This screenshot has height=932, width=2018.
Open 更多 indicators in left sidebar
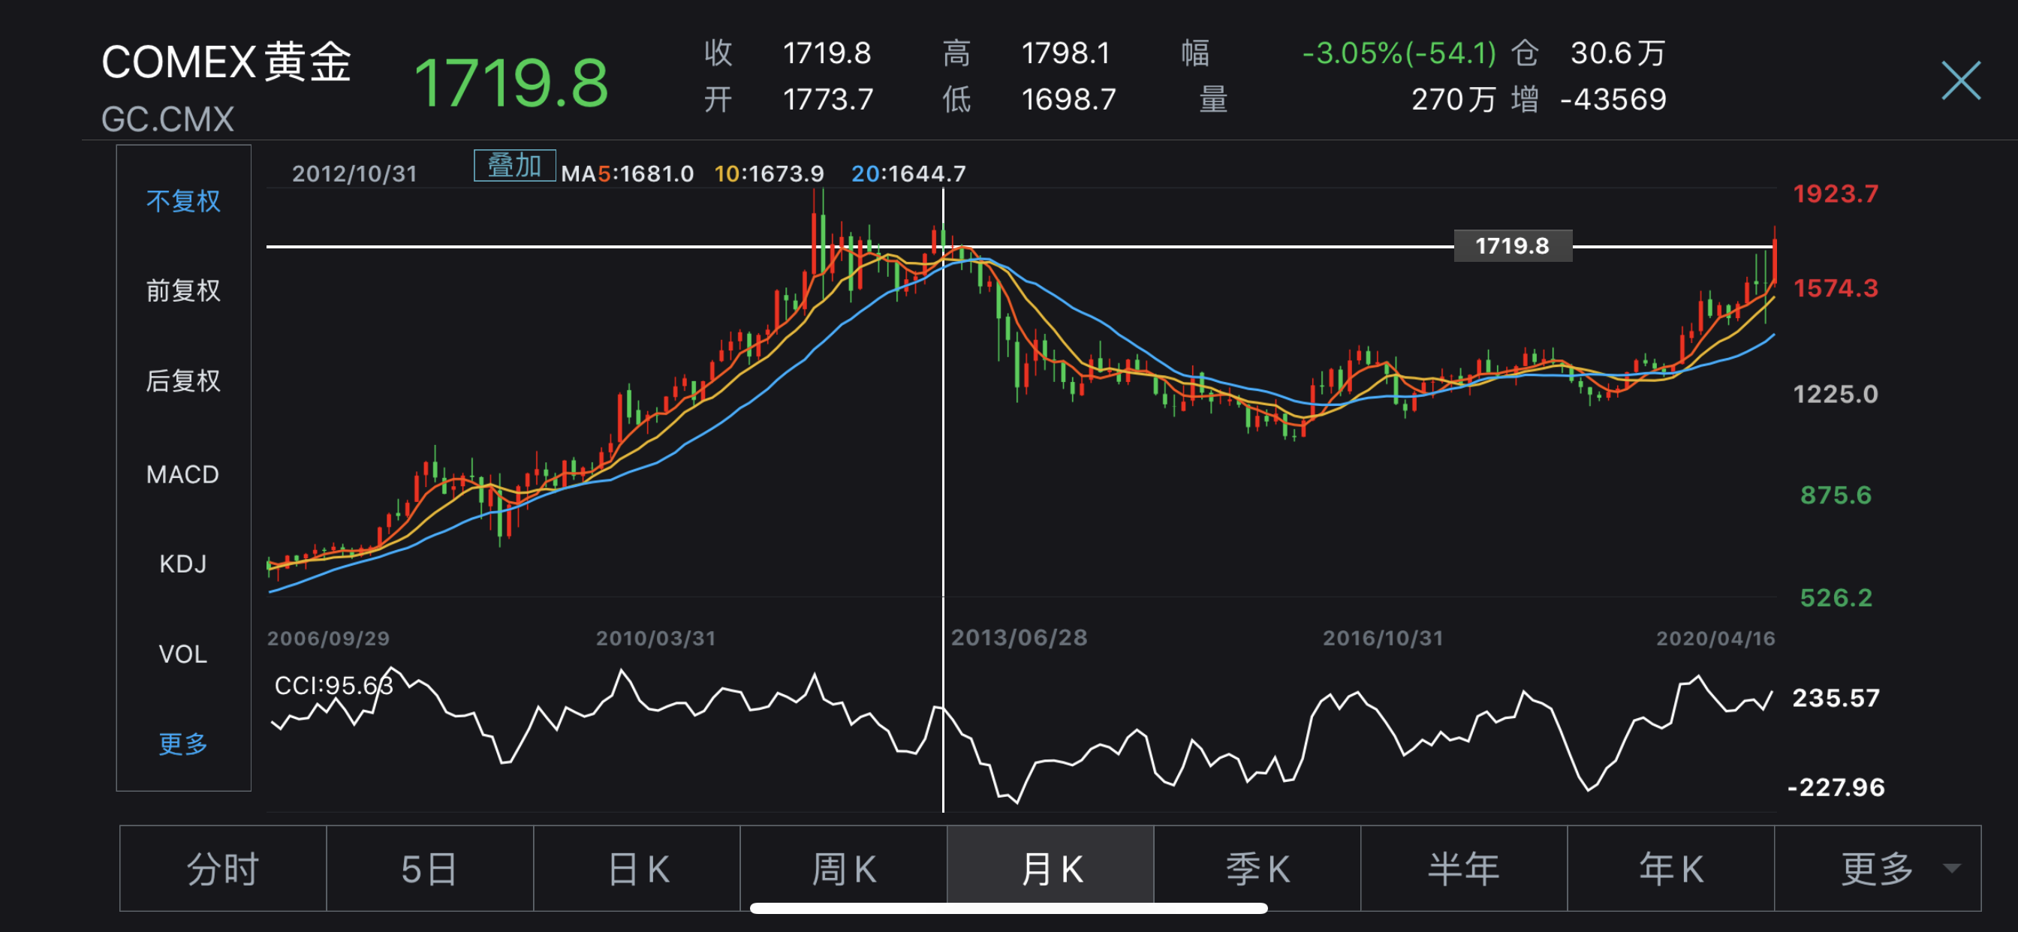click(183, 743)
